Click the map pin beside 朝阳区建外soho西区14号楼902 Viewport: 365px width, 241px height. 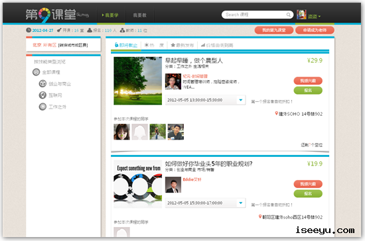click(x=260, y=217)
